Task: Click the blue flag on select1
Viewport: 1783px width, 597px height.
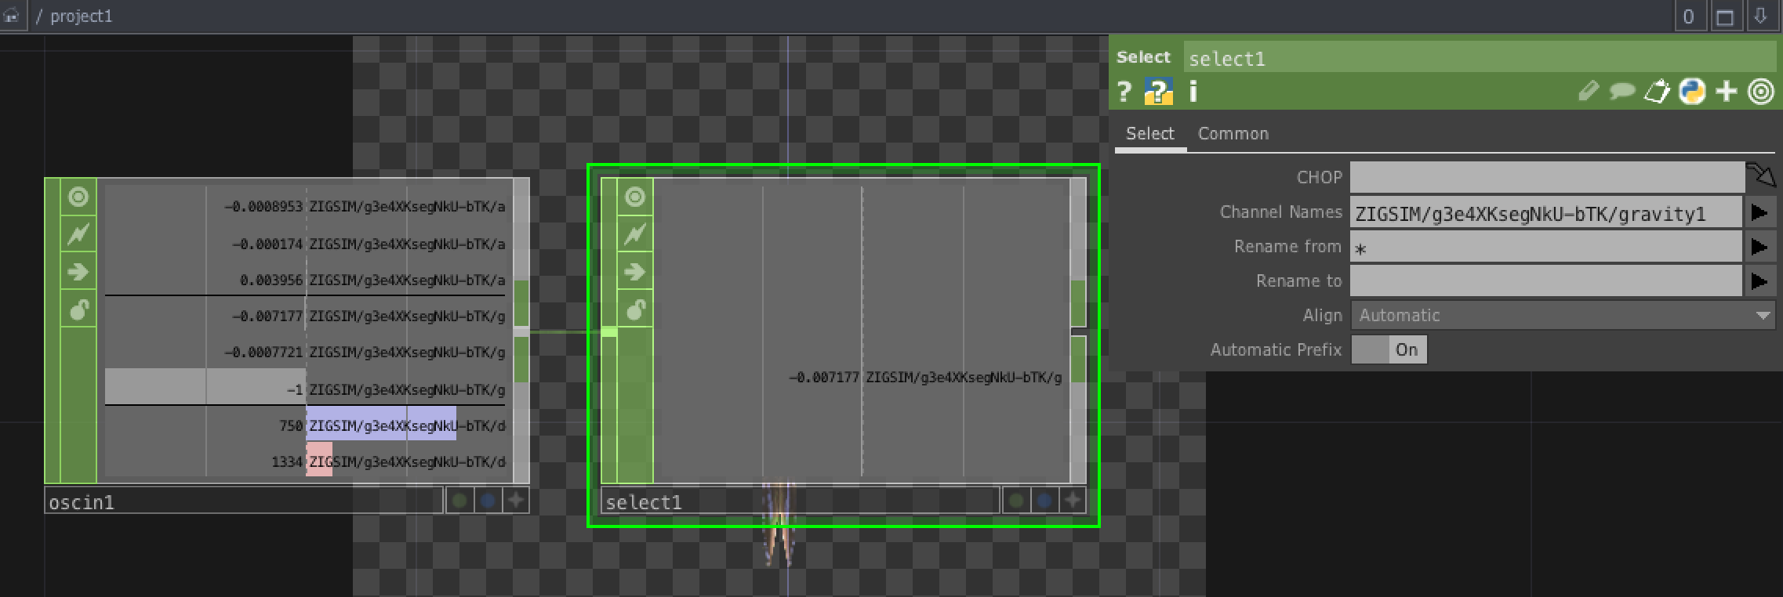Action: click(1044, 501)
